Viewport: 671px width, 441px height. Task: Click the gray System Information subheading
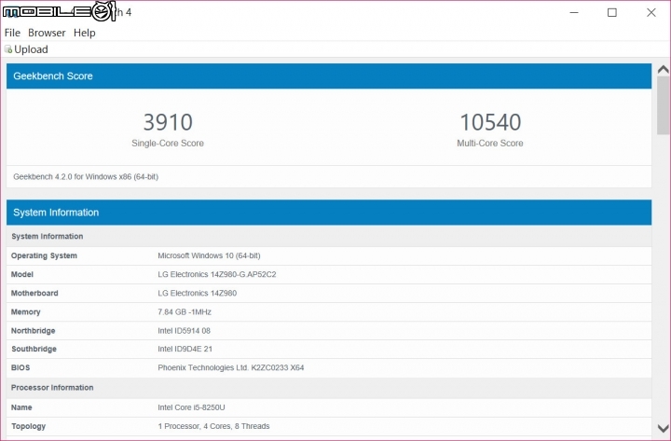click(48, 236)
